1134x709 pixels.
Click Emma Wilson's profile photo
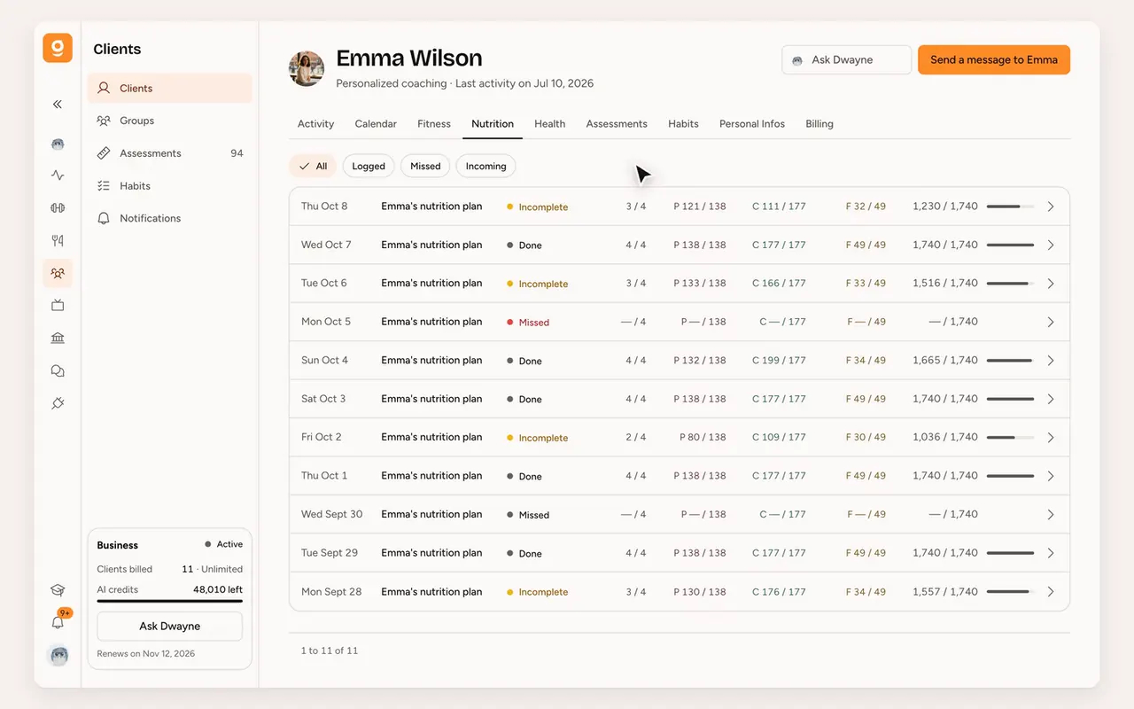pos(307,68)
